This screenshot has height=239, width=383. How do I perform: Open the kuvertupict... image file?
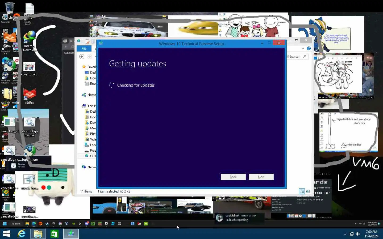pos(30,69)
